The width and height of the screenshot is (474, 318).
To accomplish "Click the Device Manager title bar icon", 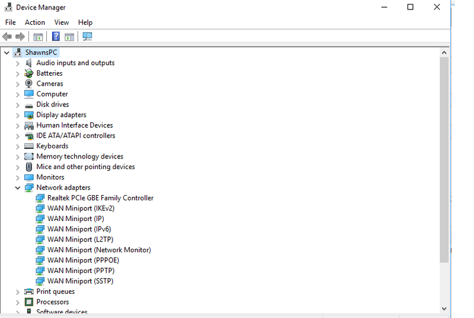I will click(8, 7).
